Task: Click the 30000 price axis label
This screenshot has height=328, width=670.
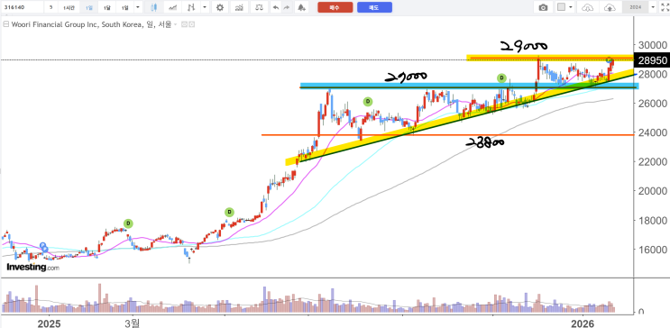Action: click(652, 45)
